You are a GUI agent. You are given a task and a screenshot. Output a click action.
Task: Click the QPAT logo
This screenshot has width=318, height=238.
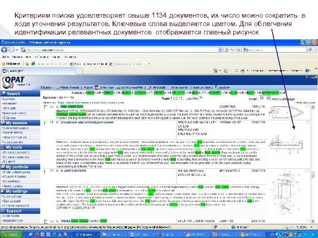click(13, 82)
